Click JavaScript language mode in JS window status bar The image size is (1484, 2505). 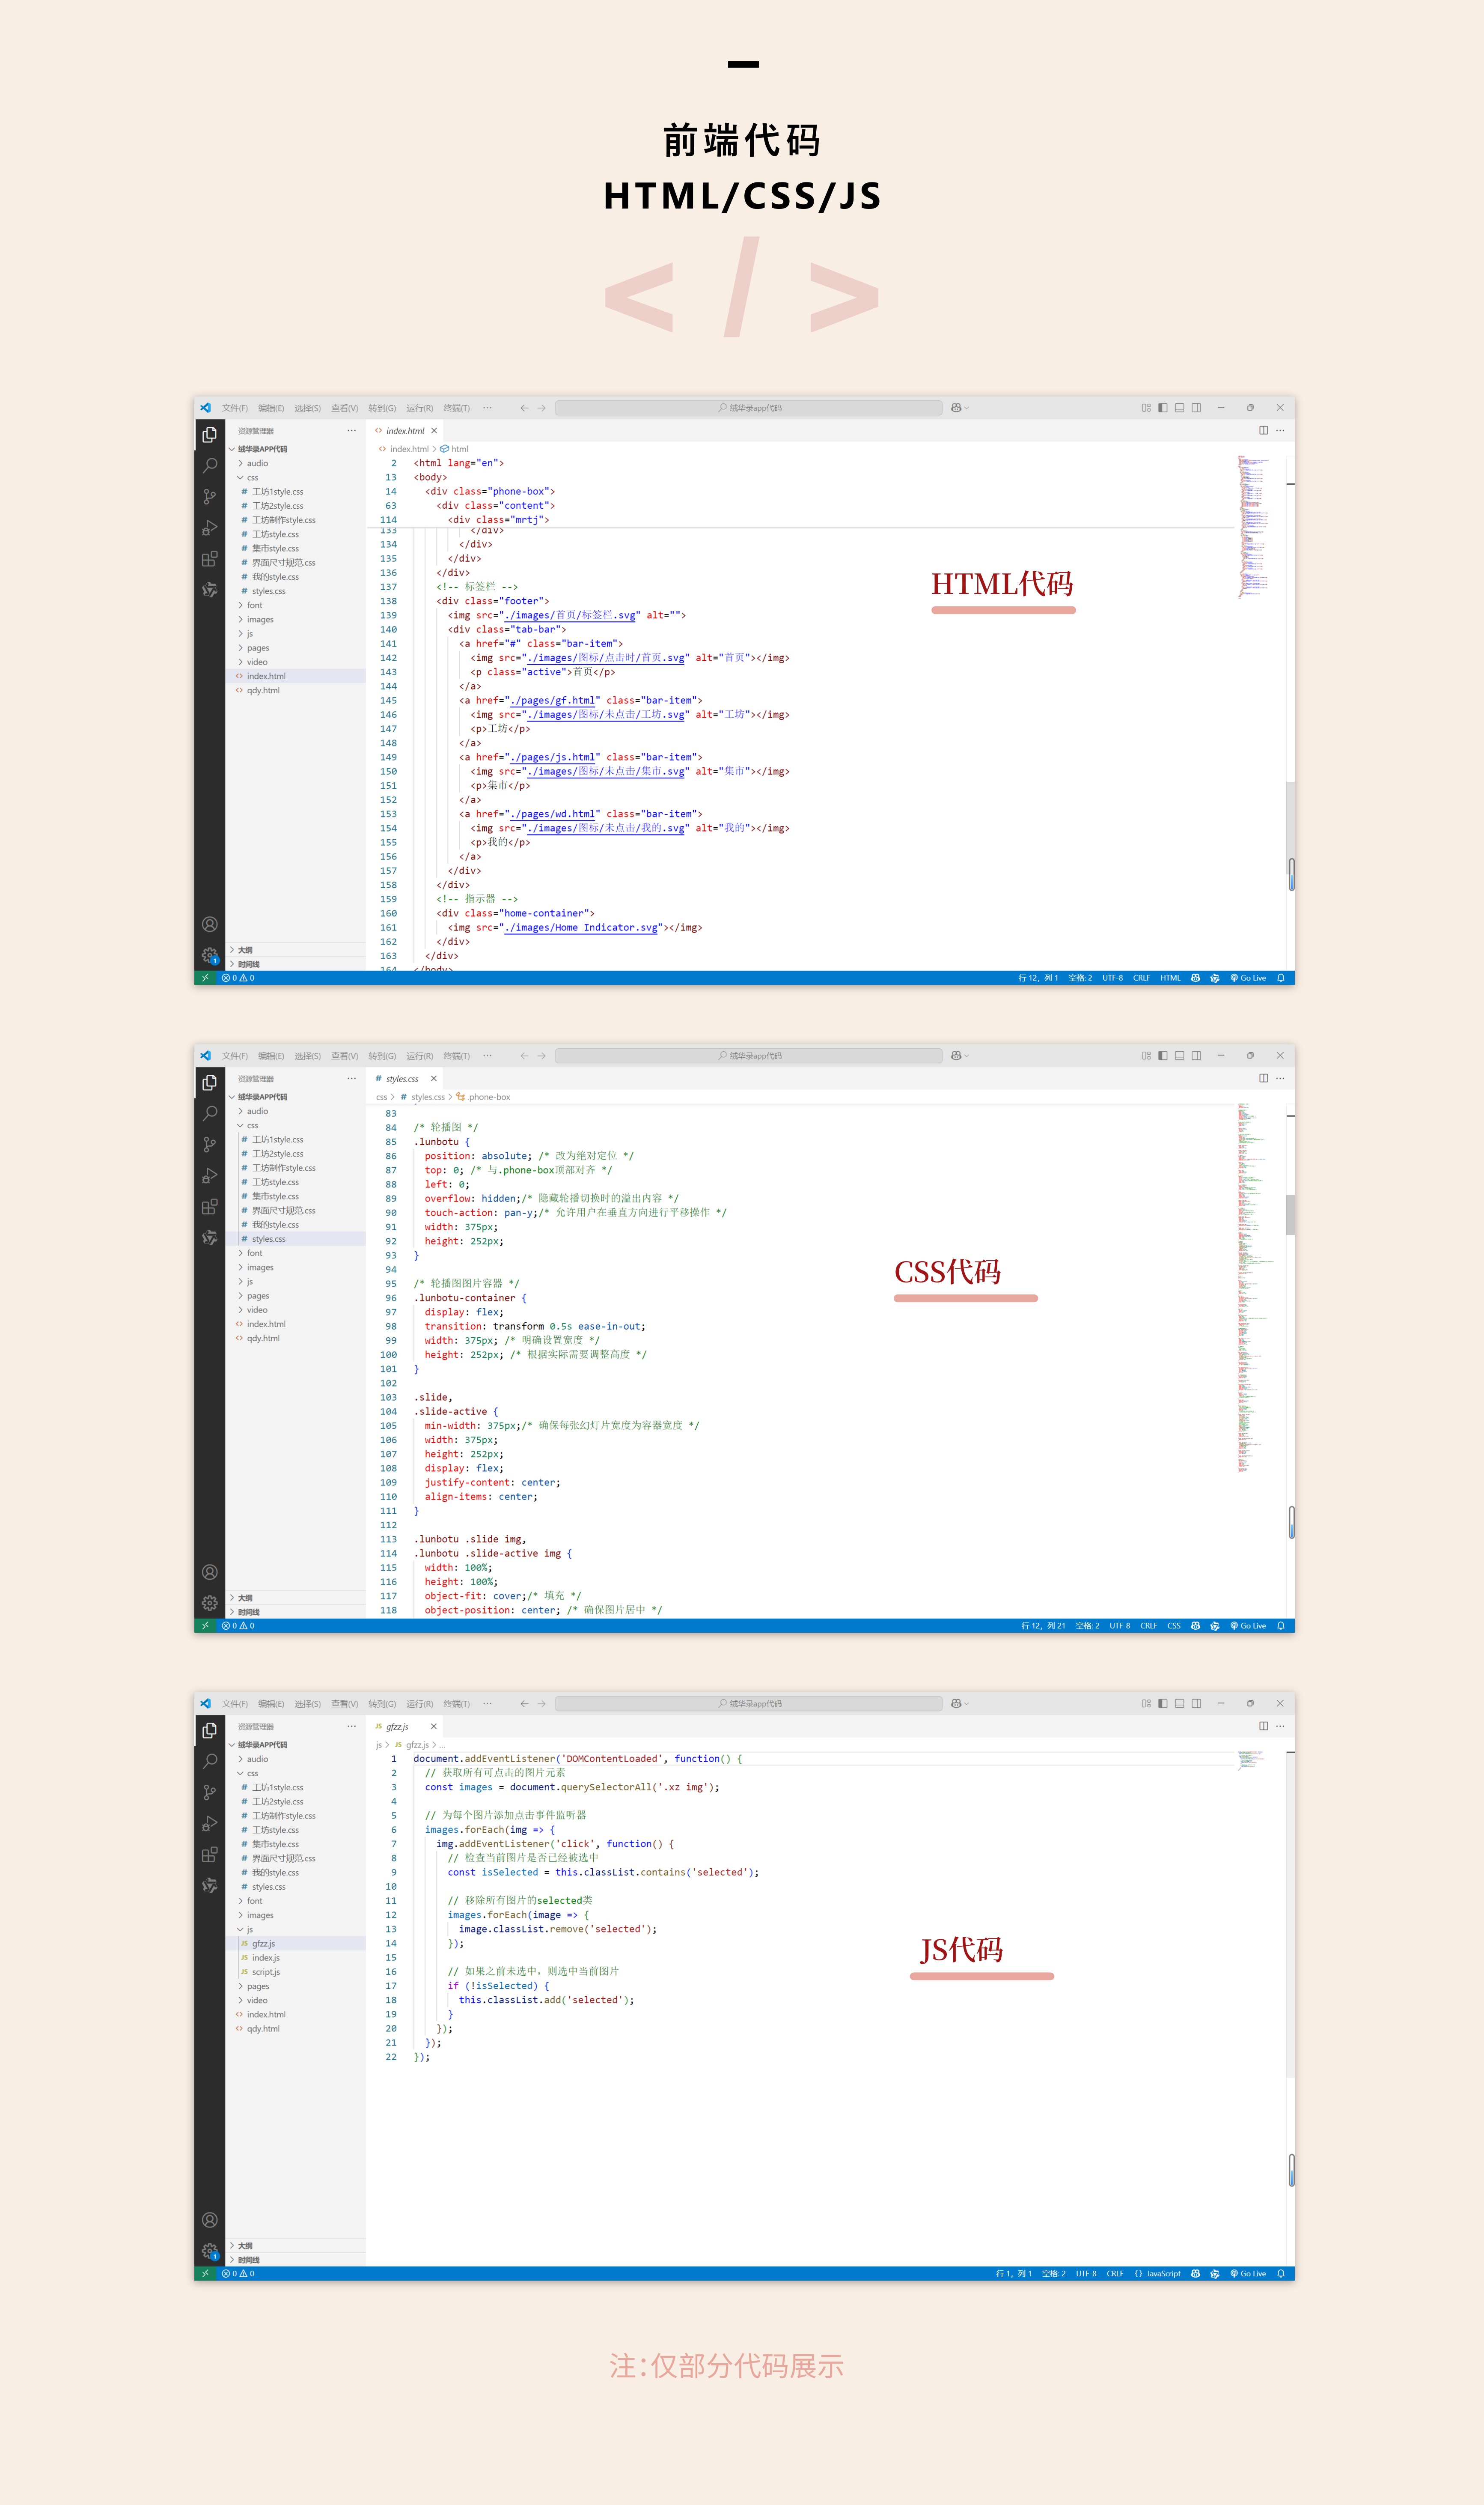tap(1158, 2273)
